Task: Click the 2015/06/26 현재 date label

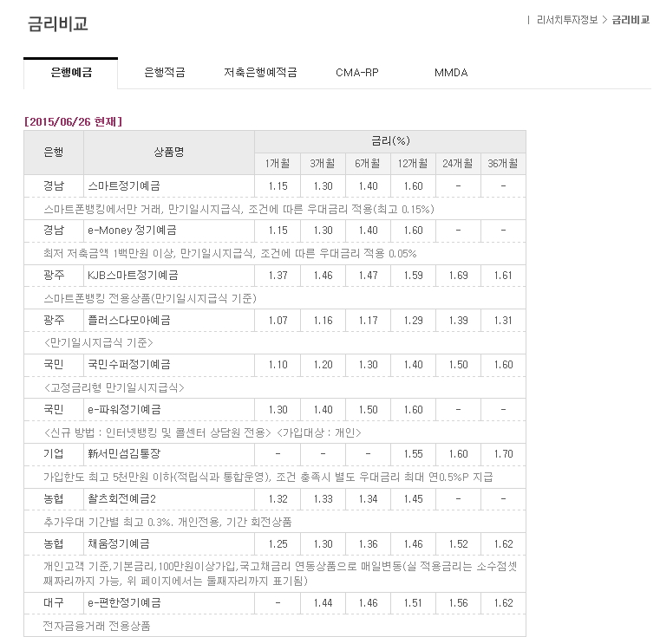Action: (x=73, y=120)
